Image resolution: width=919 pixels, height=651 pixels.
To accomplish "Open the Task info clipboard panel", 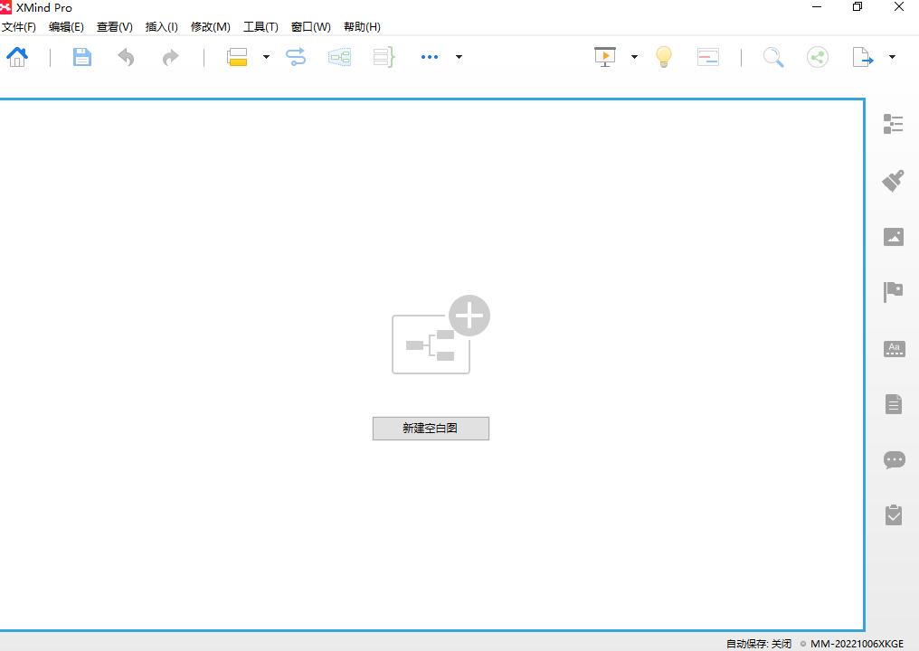I will (x=894, y=514).
